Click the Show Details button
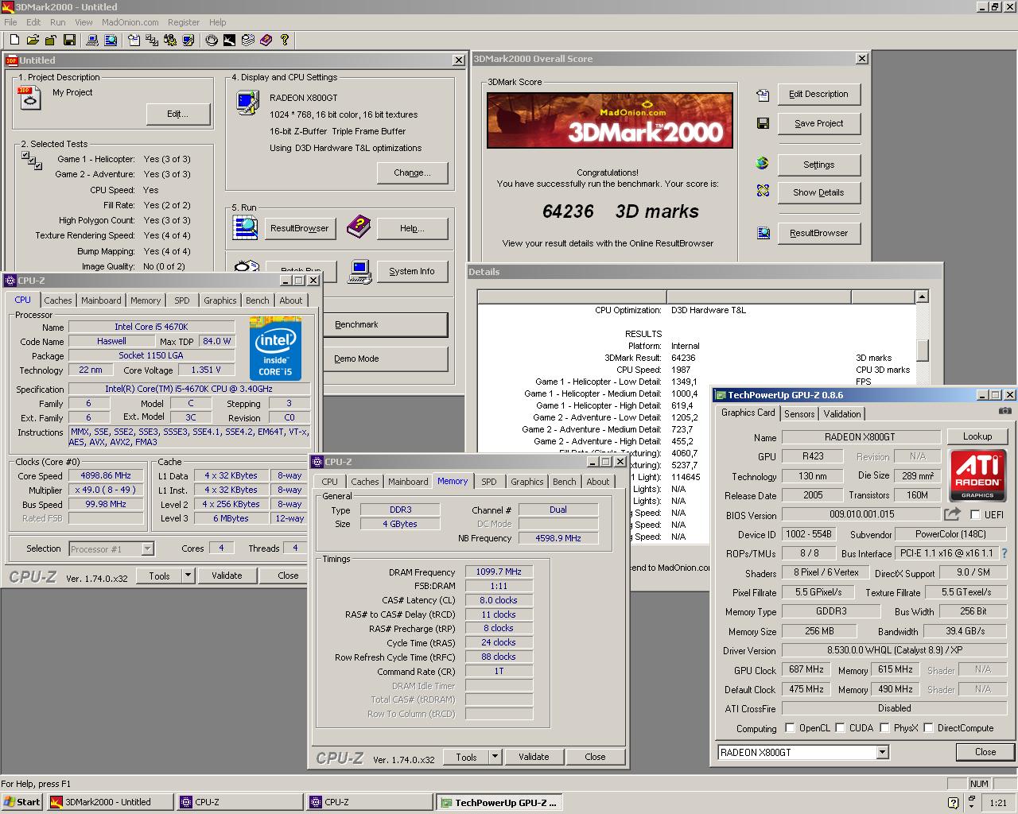This screenshot has width=1018, height=814. point(818,192)
